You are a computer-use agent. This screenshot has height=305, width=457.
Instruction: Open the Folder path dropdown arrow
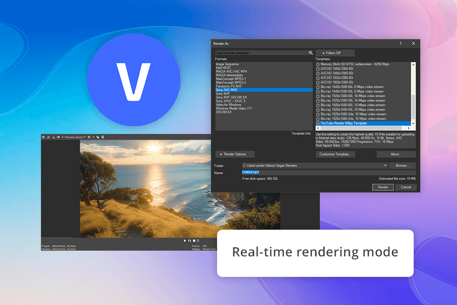click(x=385, y=165)
